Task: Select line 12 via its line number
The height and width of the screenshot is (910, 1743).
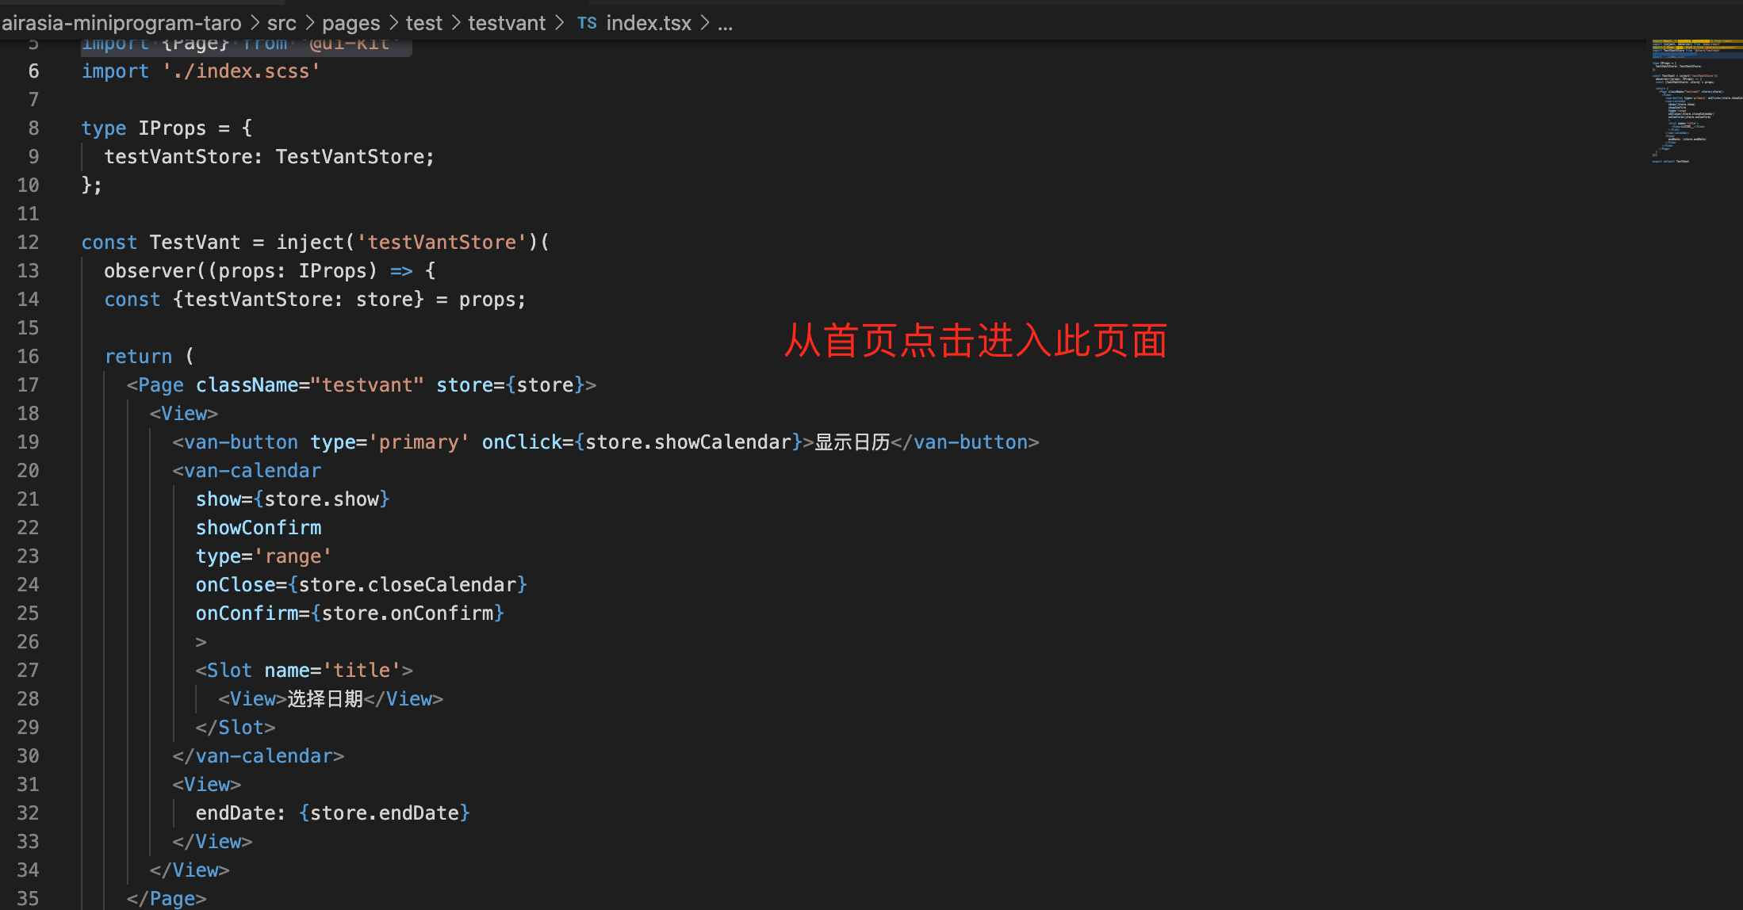Action: coord(28,243)
